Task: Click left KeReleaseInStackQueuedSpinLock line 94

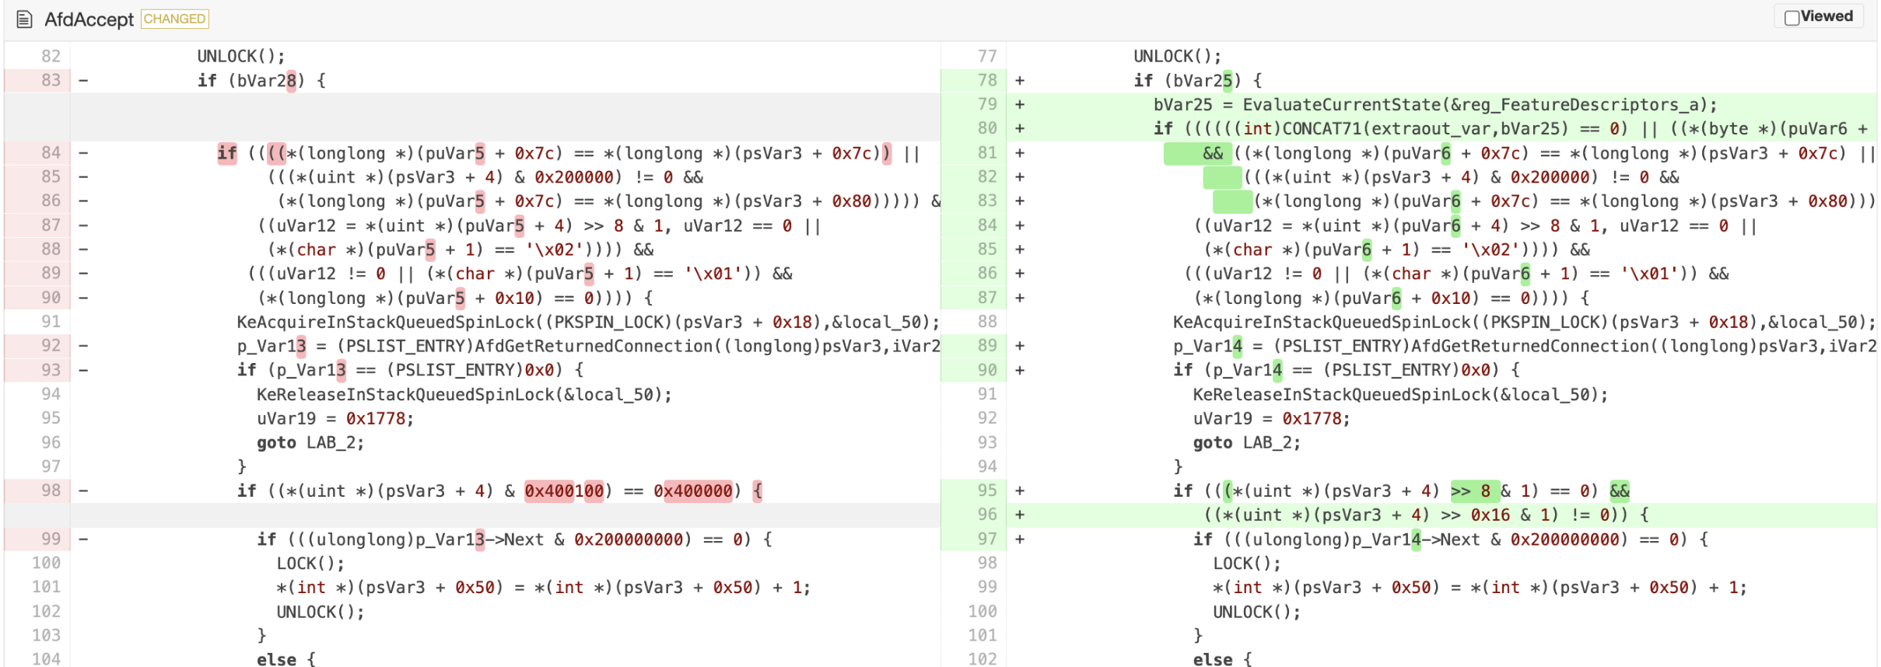Action: pyautogui.click(x=464, y=395)
